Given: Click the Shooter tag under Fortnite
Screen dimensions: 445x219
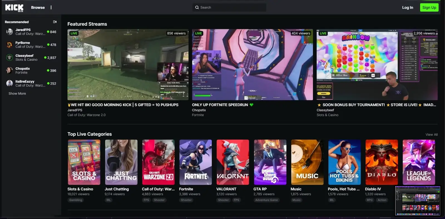Looking at the screenshot, I should coord(186,200).
